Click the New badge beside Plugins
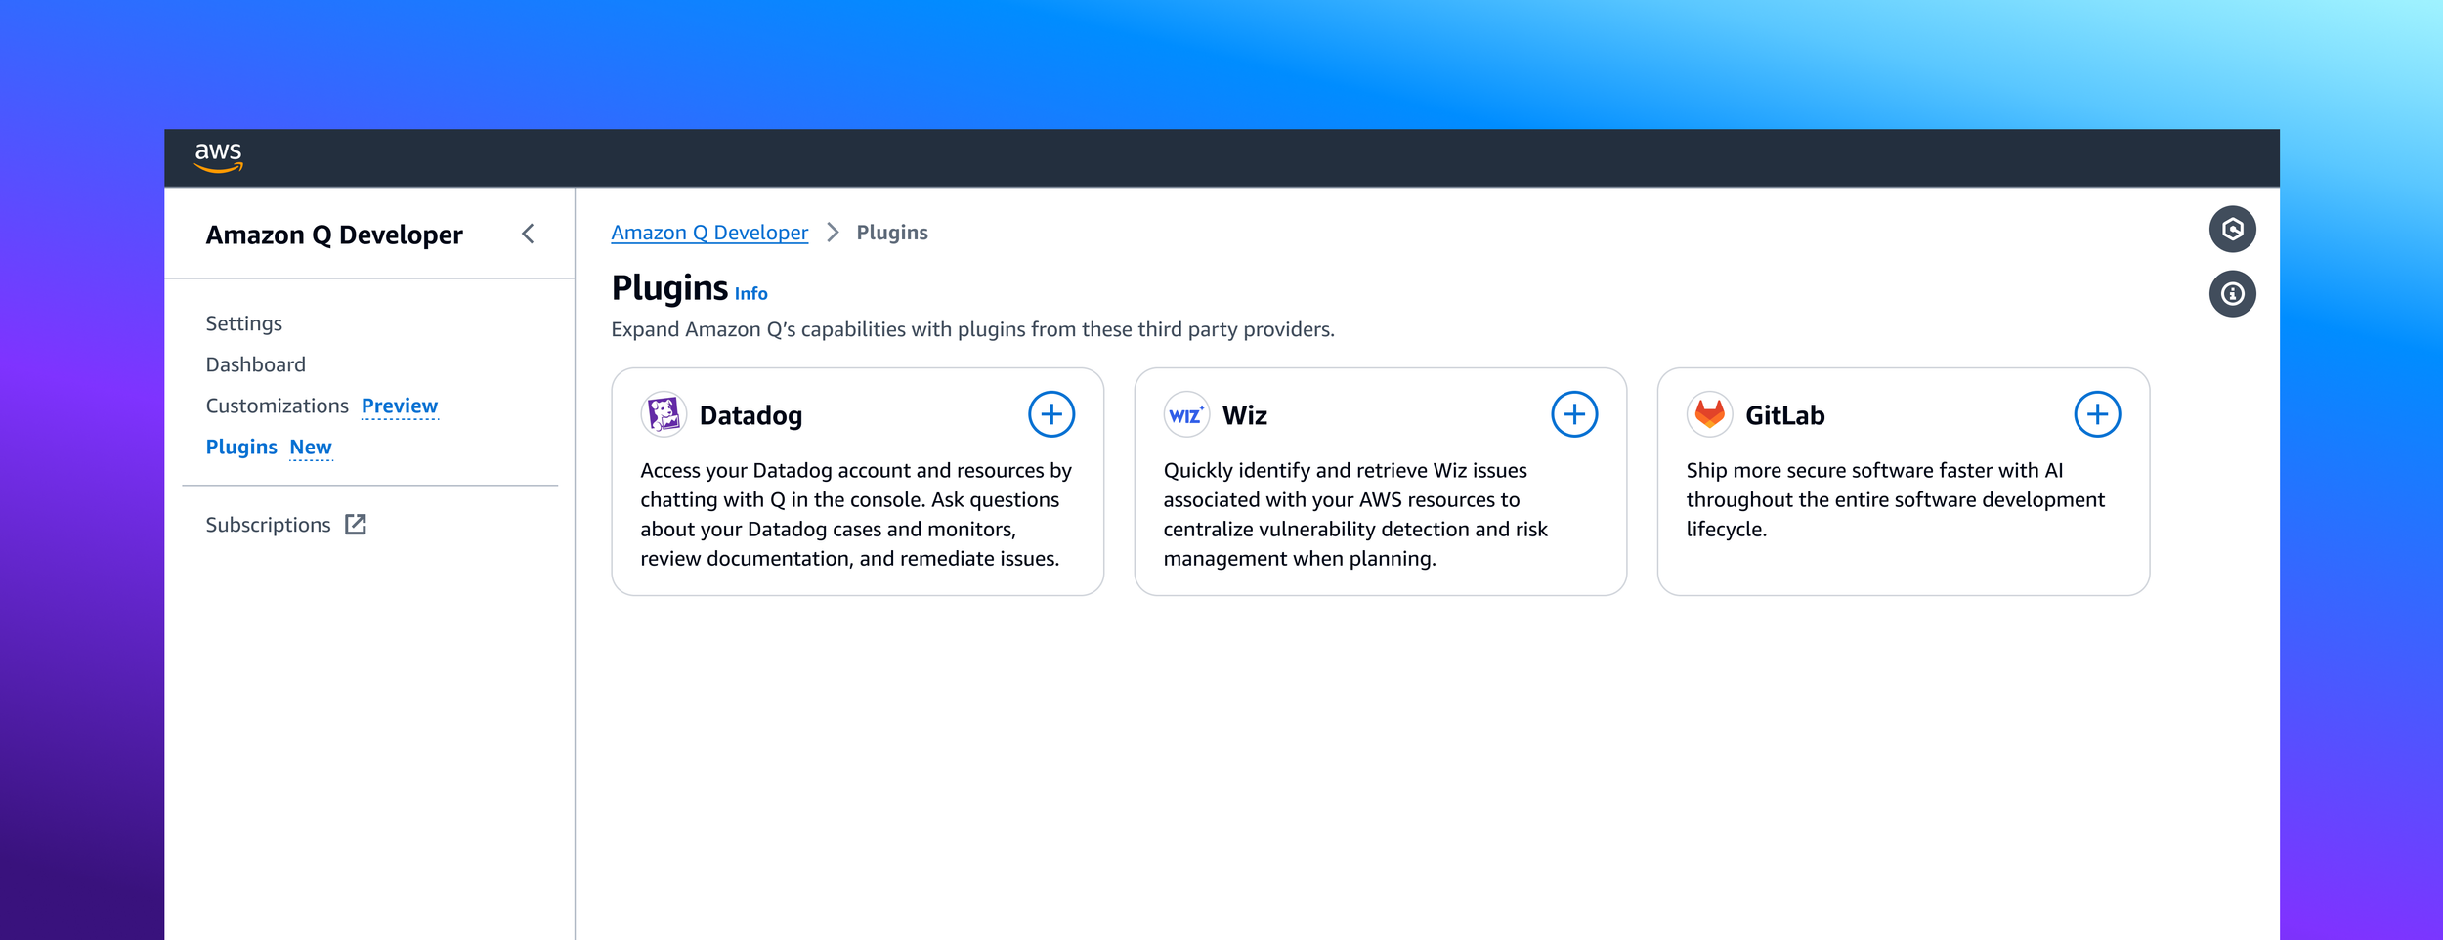The height and width of the screenshot is (940, 2443). [x=311, y=447]
